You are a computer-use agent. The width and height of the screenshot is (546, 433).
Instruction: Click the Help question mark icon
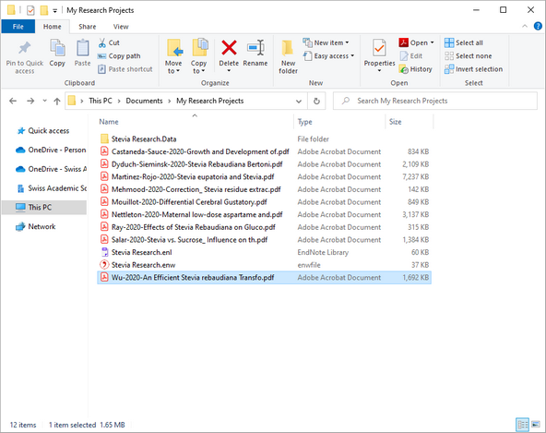point(538,26)
